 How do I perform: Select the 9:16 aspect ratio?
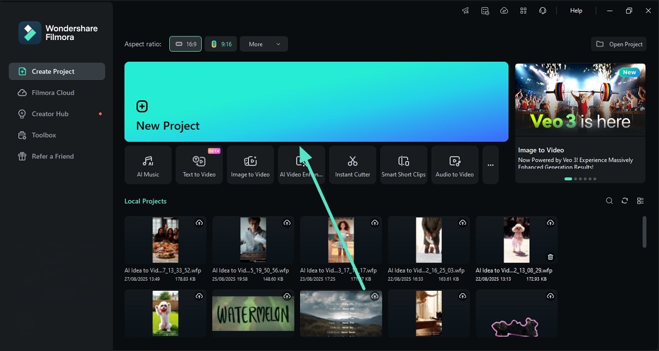pyautogui.click(x=221, y=44)
